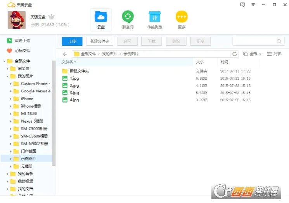Select the iPhone相册 folder in tree
Screen dimensions: 289x203
31,106
